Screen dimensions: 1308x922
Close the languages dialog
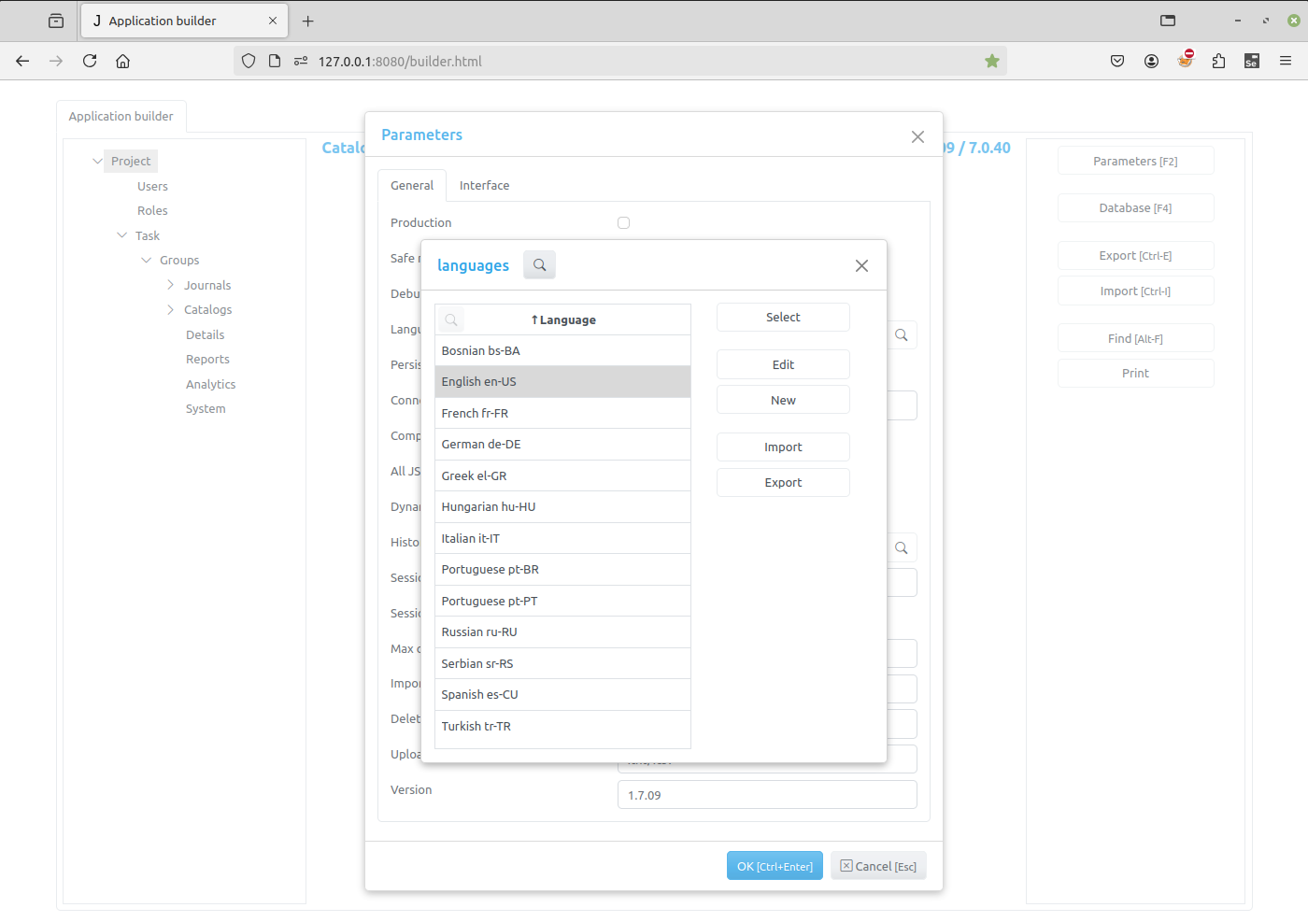pos(861,266)
